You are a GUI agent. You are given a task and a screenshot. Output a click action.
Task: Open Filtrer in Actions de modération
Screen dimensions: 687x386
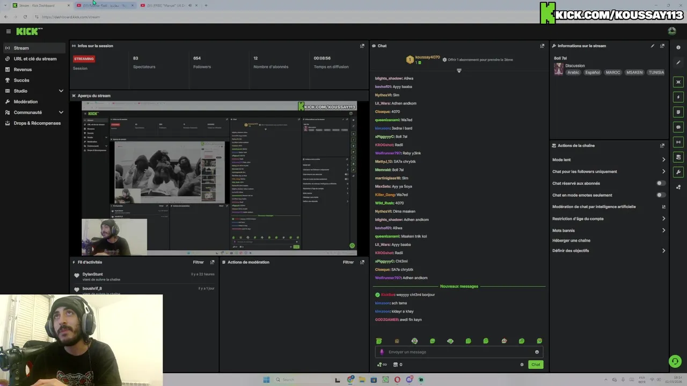pyautogui.click(x=348, y=262)
